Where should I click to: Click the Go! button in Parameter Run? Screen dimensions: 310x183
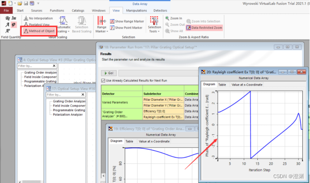point(109,73)
